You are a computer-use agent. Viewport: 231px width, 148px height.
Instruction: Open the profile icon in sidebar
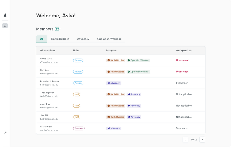(x=5, y=15)
